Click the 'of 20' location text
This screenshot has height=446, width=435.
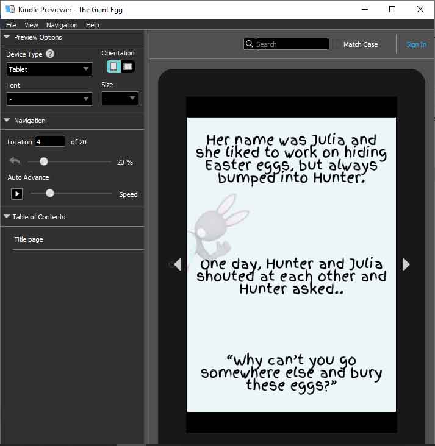point(79,142)
